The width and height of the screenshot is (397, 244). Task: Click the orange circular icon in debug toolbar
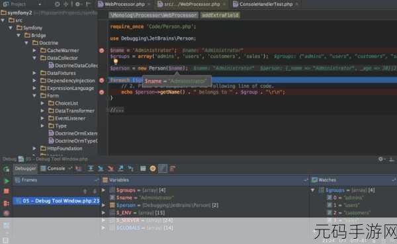coord(153,169)
